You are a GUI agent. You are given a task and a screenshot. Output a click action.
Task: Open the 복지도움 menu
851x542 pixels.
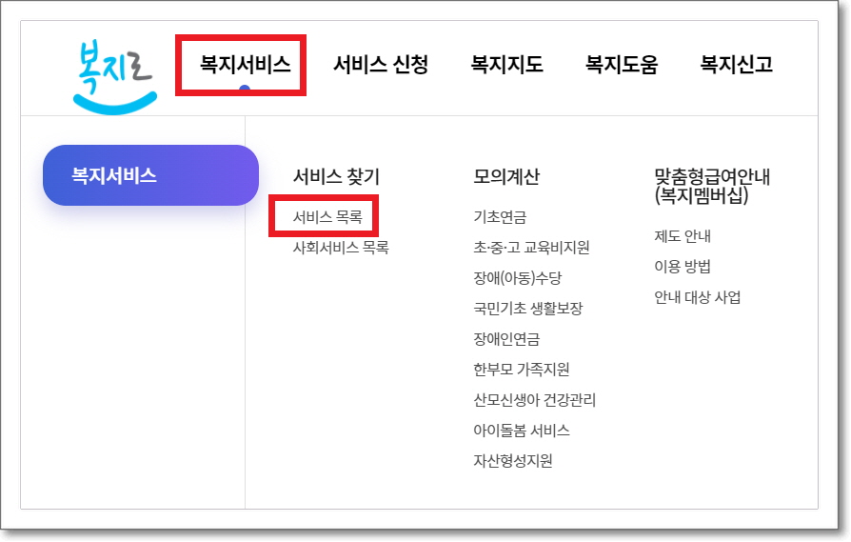(622, 65)
